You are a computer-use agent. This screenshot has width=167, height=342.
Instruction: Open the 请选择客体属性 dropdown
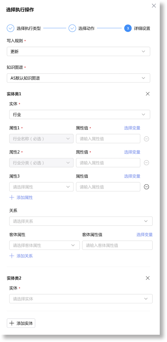point(44,245)
